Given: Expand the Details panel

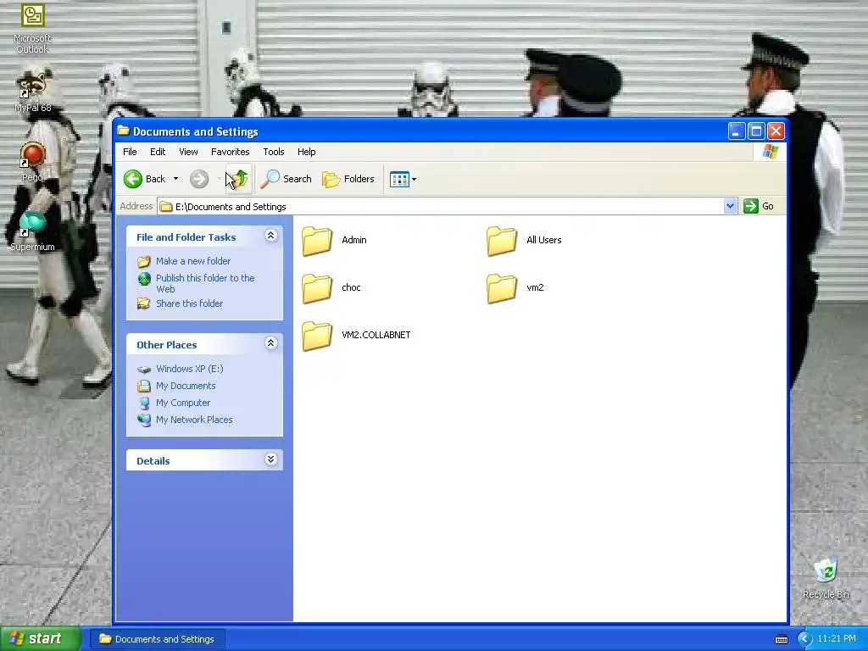Looking at the screenshot, I should pyautogui.click(x=270, y=459).
